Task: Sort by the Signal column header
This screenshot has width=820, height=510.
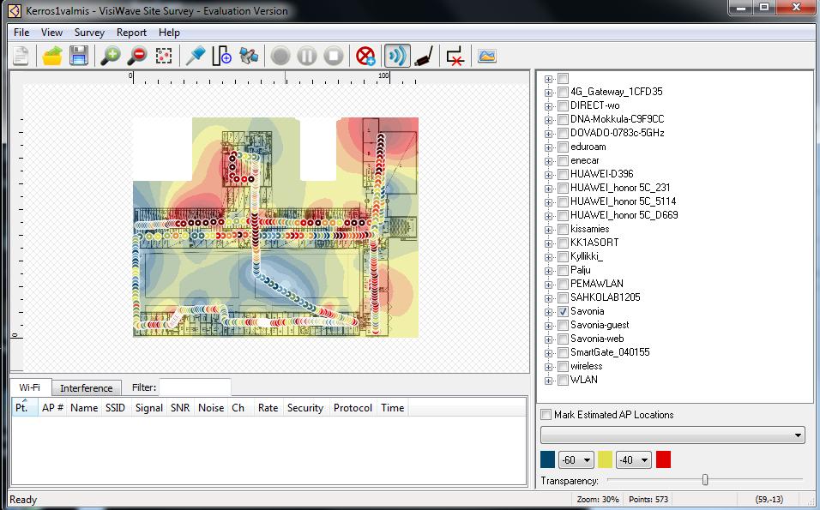Action: click(149, 408)
